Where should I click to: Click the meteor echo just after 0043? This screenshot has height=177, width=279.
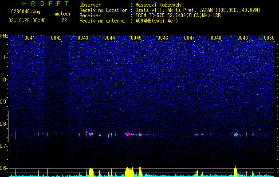(91, 134)
